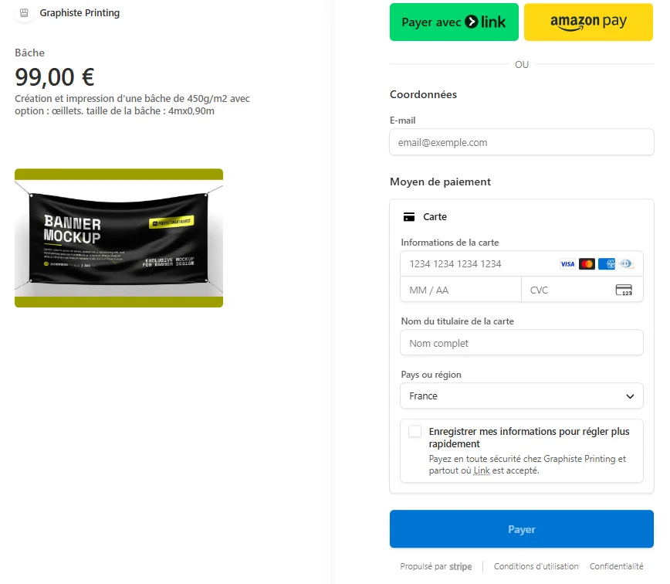
Task: Click the American Express logo icon
Action: (607, 263)
